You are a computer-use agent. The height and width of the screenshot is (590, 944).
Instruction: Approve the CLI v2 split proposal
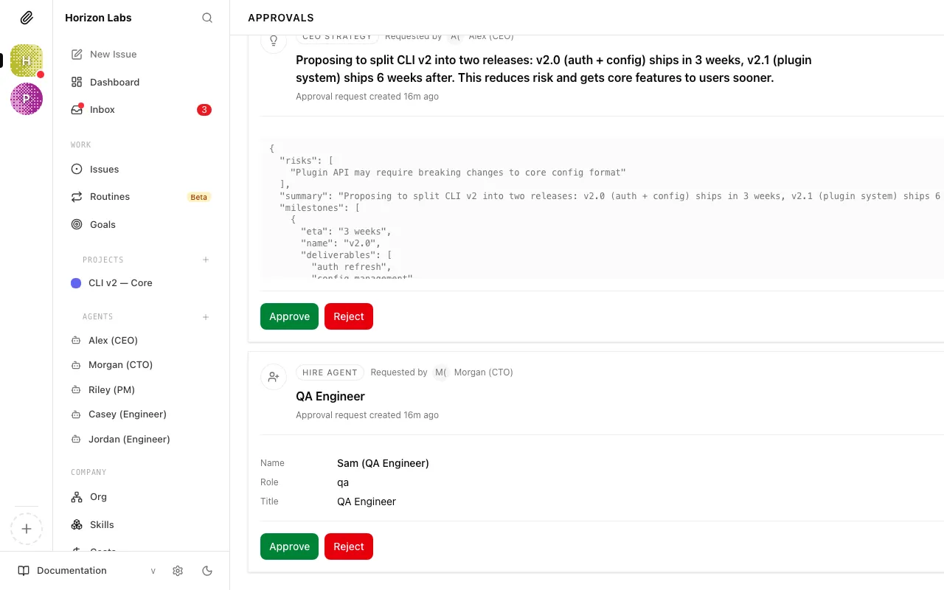click(289, 316)
